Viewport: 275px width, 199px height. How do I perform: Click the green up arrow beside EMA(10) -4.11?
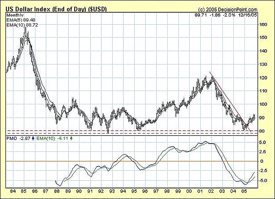71,139
